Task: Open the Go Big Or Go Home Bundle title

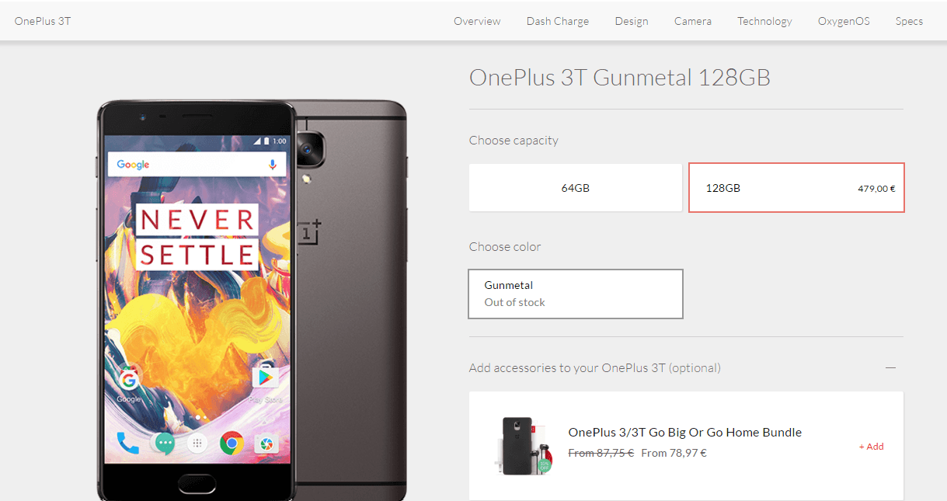Action: pos(684,433)
